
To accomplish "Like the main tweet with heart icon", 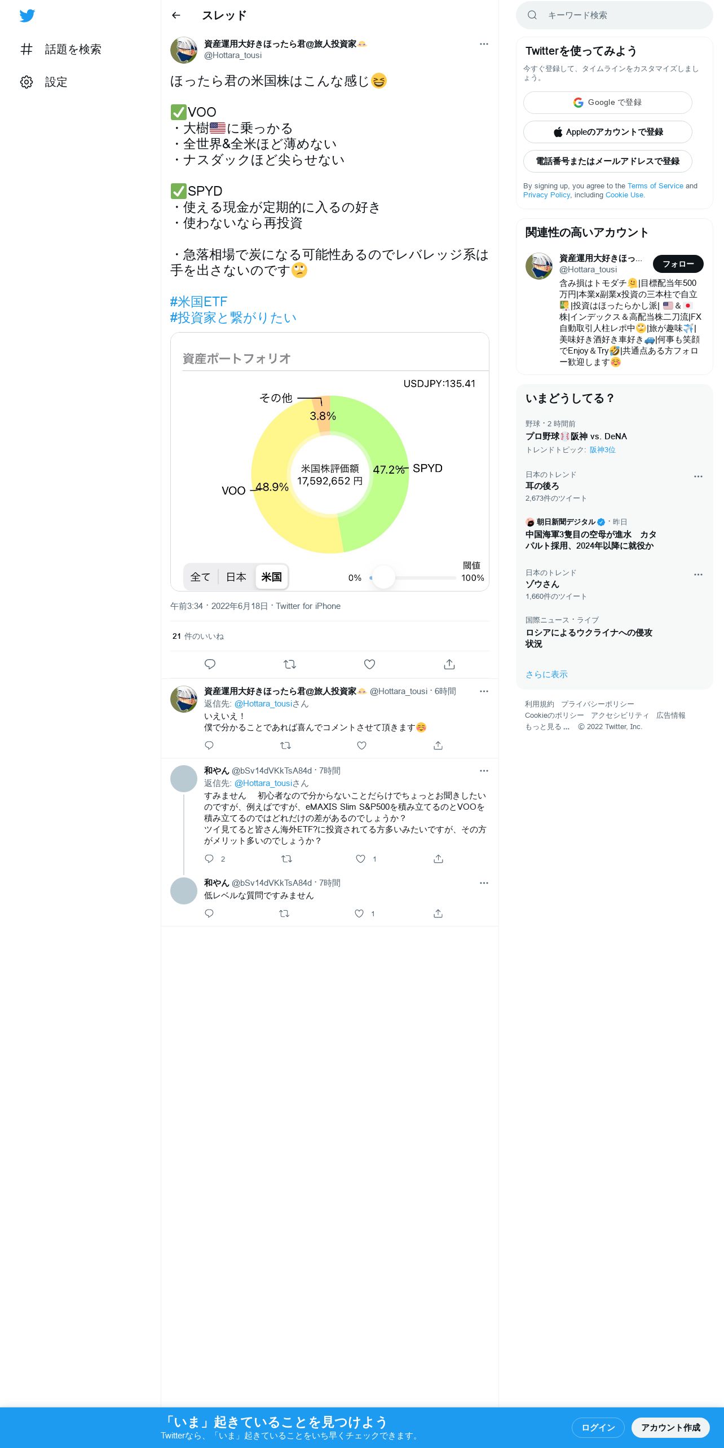I will point(369,664).
